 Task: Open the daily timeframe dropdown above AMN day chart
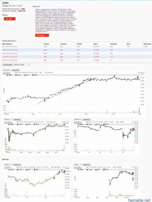(x=78, y=164)
